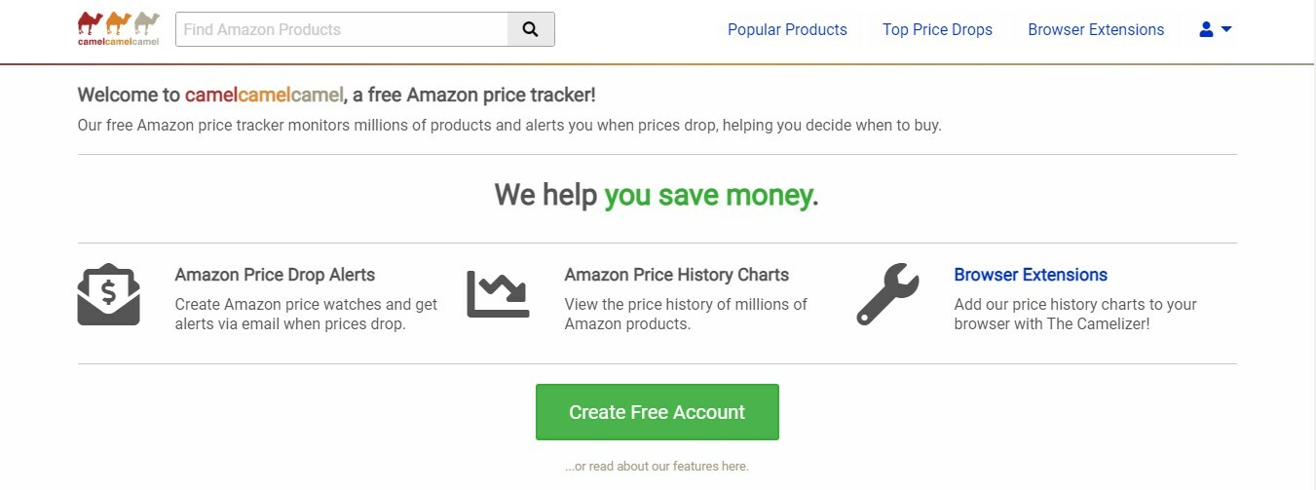The height and width of the screenshot is (490, 1316).
Task: Click the user account icon
Action: (x=1206, y=29)
